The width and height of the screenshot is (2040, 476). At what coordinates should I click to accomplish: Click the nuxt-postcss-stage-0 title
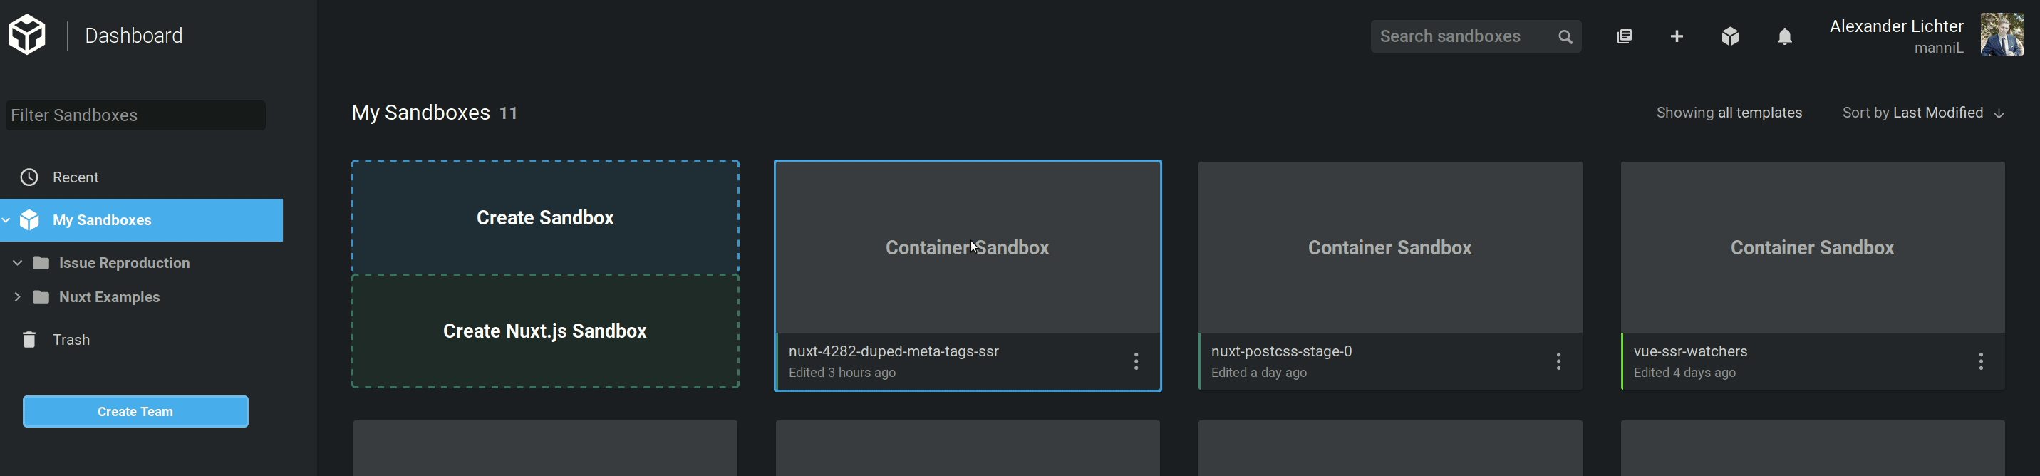click(x=1281, y=351)
